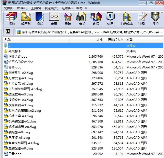Image resolution: width=164 pixels, height=158 pixels.
Task: Select file 机架上梁-A3.dwg
Action: click(83, 116)
